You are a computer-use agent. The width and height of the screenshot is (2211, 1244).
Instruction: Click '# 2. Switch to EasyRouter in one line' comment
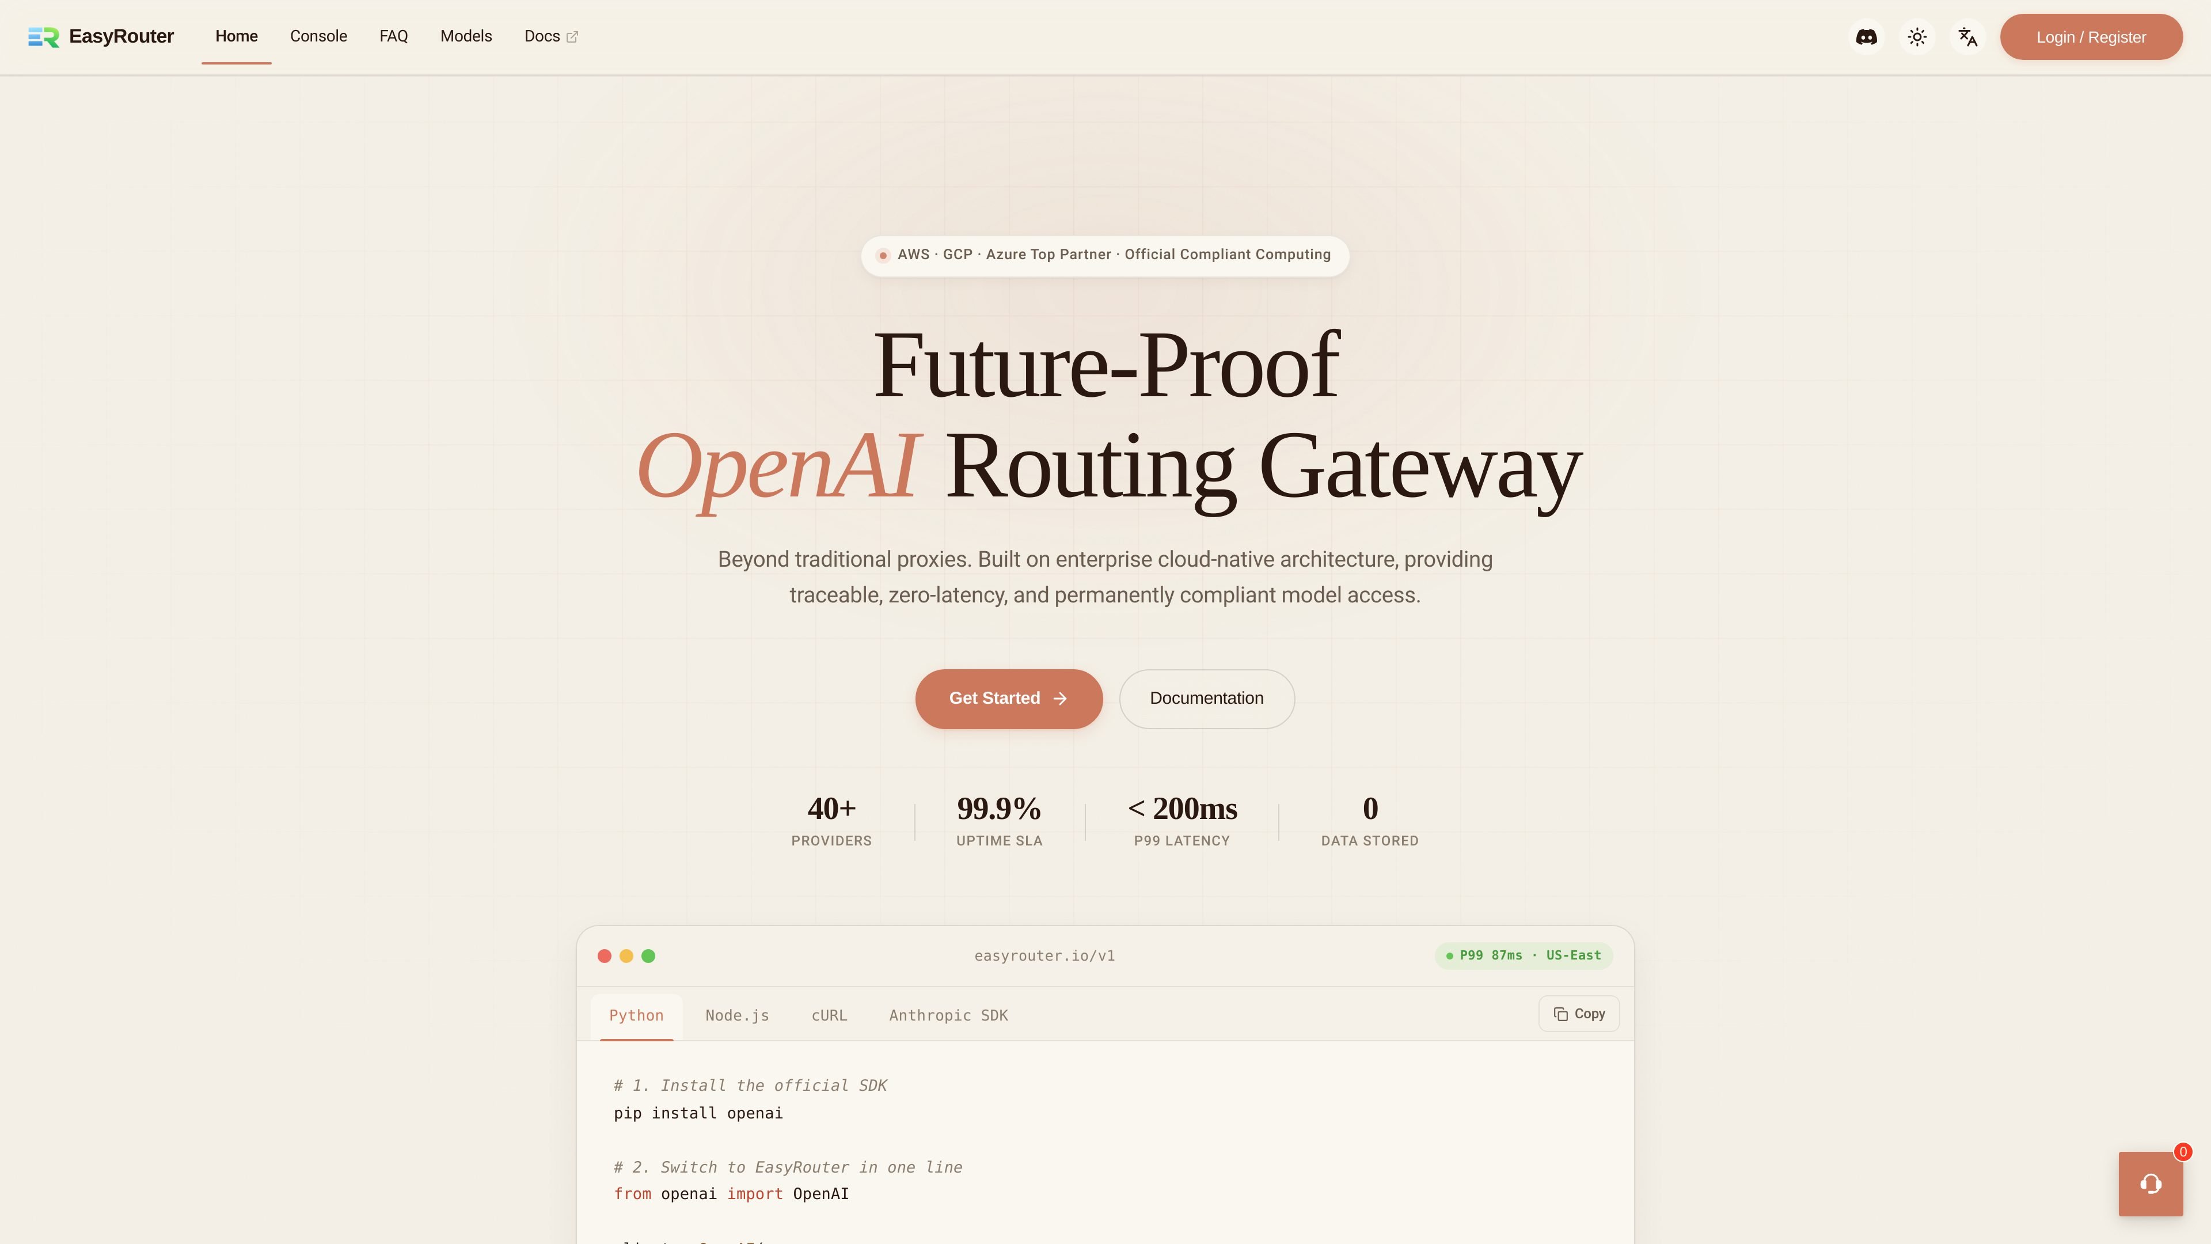(x=788, y=1167)
